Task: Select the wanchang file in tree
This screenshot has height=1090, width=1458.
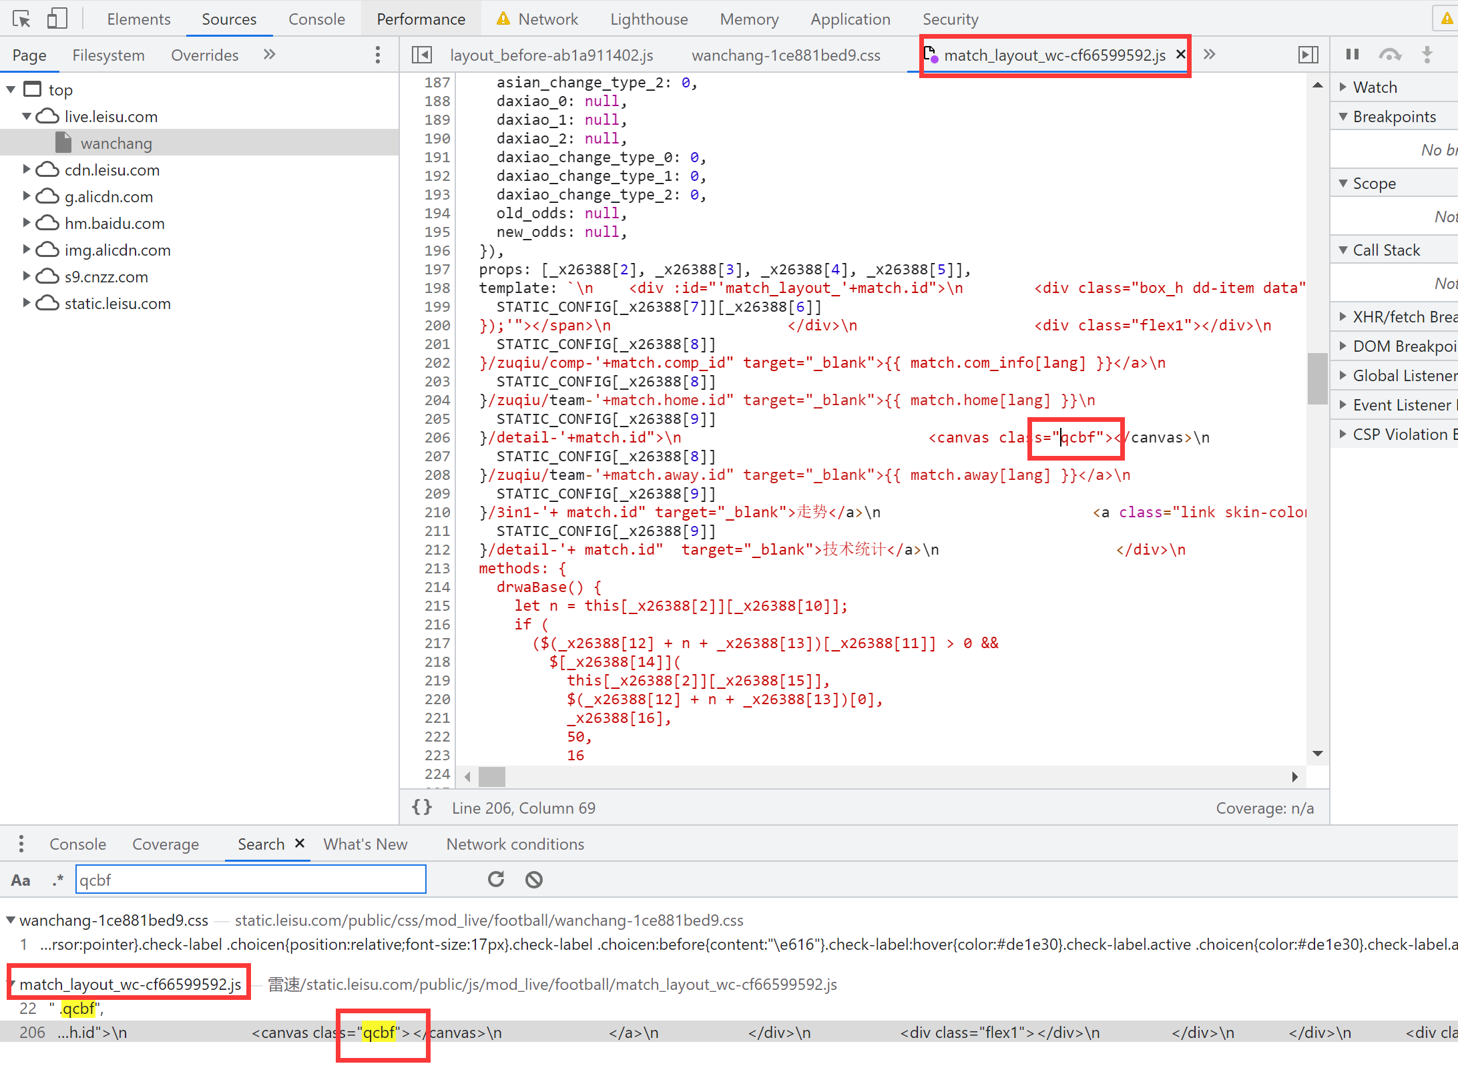Action: click(116, 143)
